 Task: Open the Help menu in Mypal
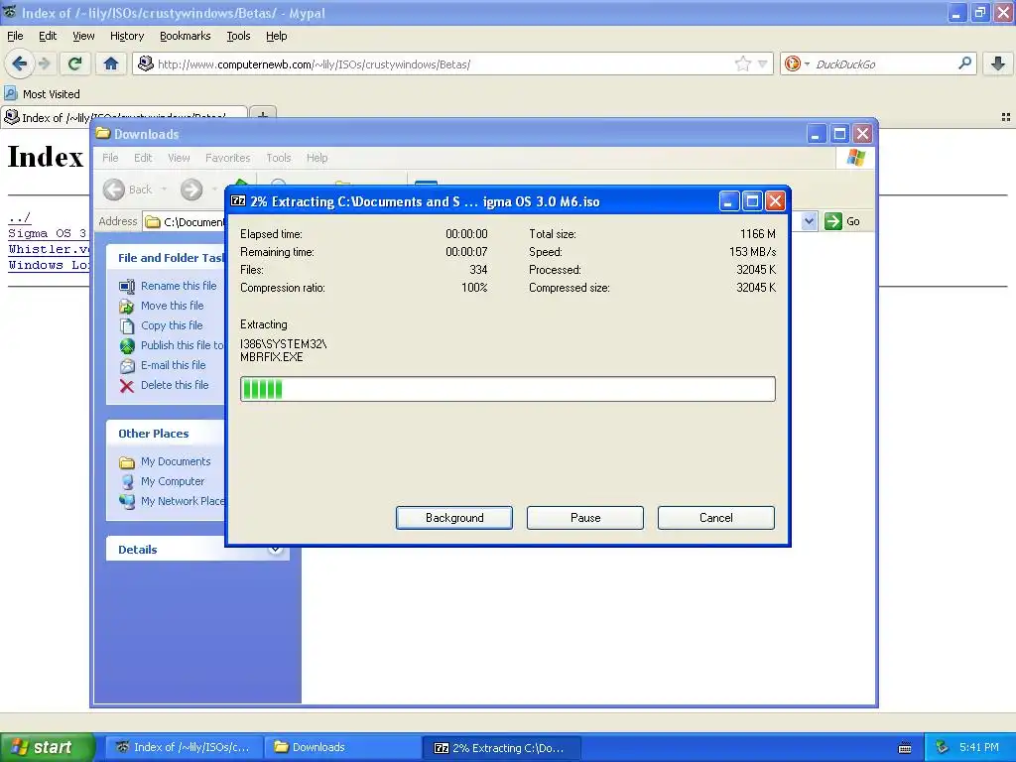[276, 36]
